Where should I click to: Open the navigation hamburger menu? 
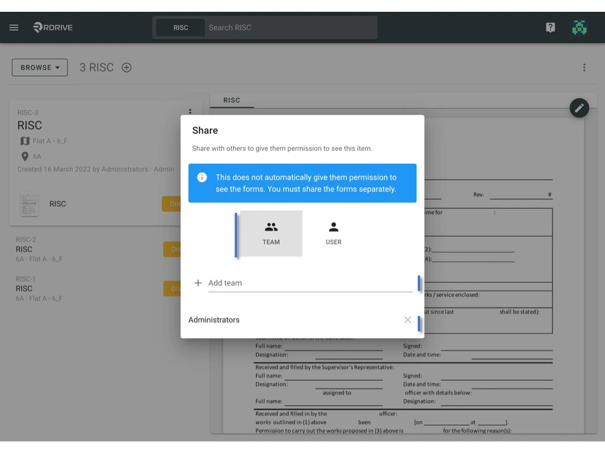(x=14, y=27)
